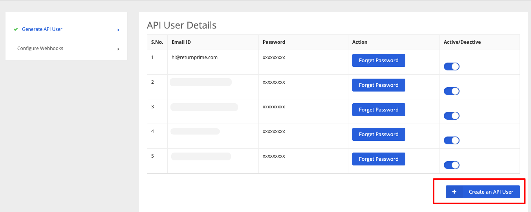Click the plus icon on Create API User
The image size is (531, 212).
[454, 192]
